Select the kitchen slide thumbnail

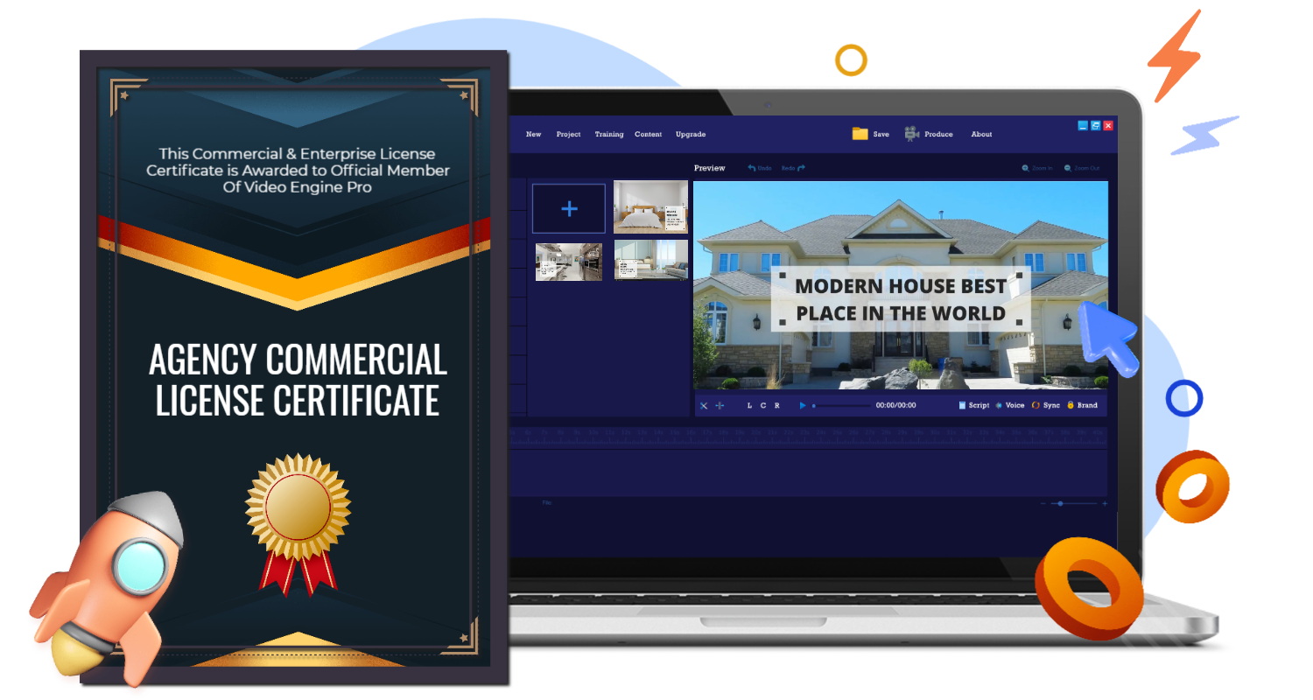[569, 262]
